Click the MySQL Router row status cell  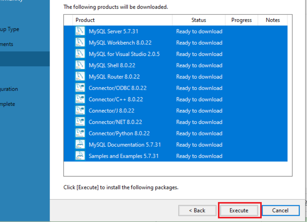[199, 77]
